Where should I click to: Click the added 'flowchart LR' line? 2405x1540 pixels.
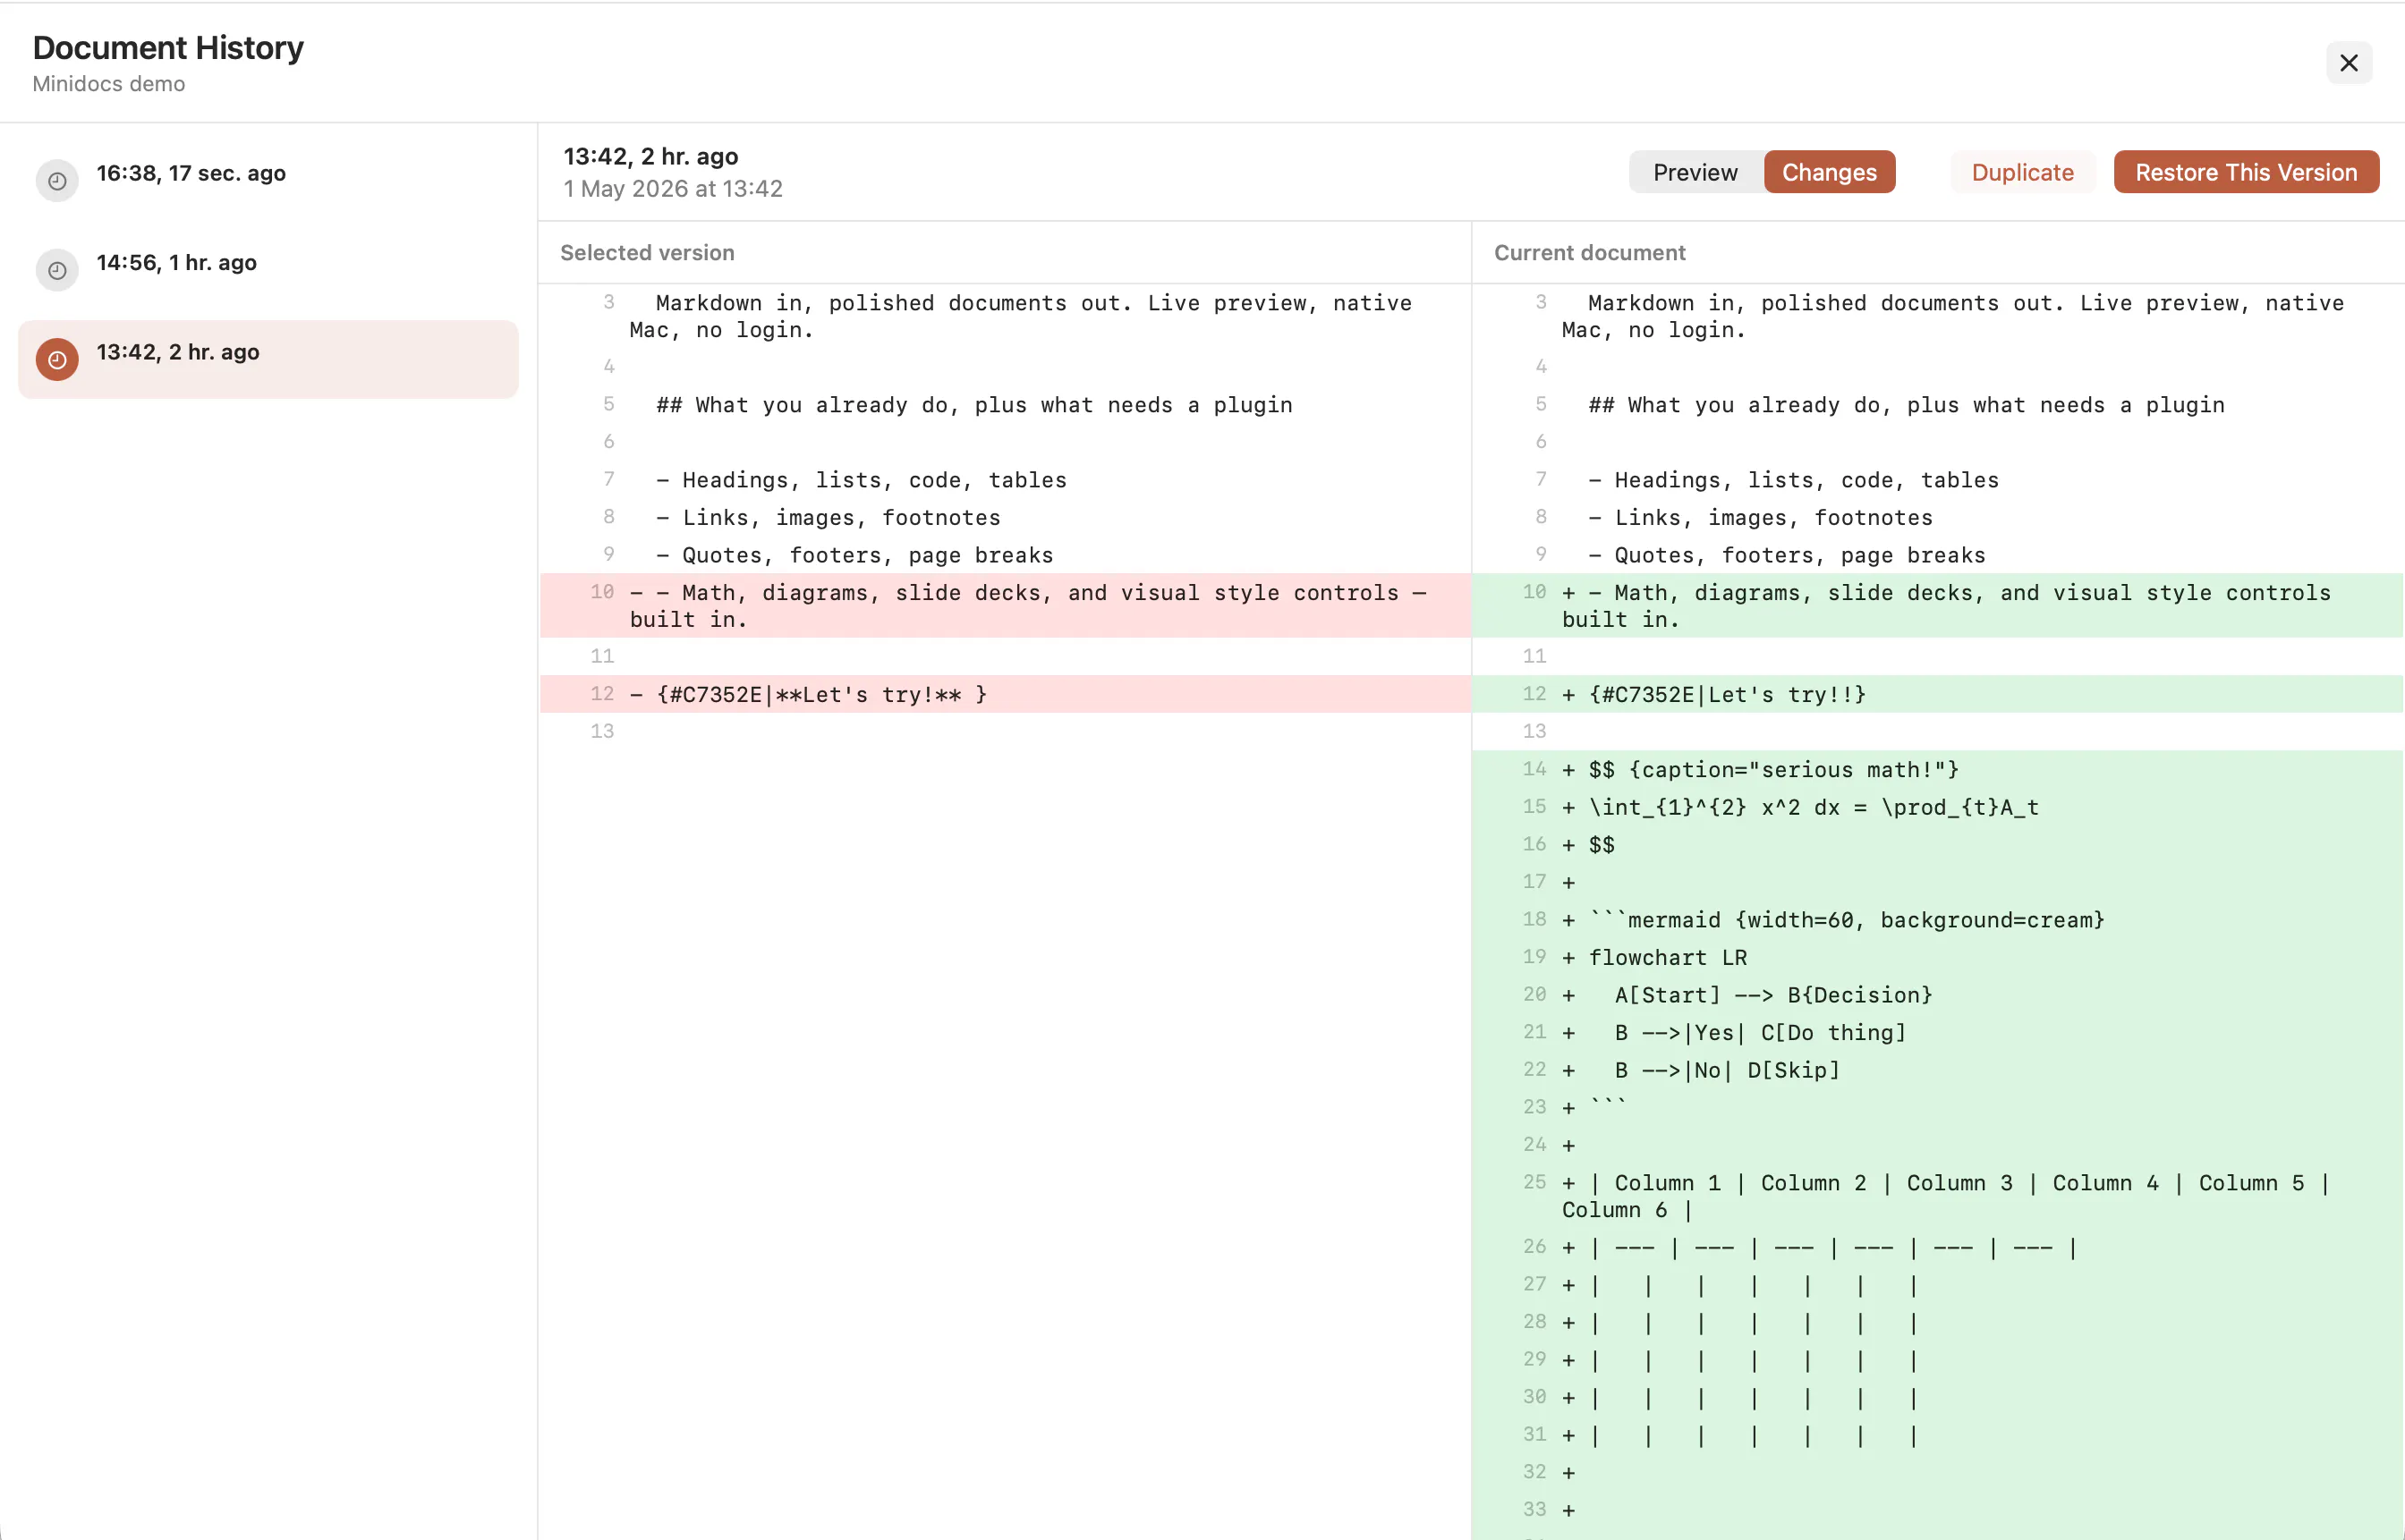pyautogui.click(x=1938, y=957)
